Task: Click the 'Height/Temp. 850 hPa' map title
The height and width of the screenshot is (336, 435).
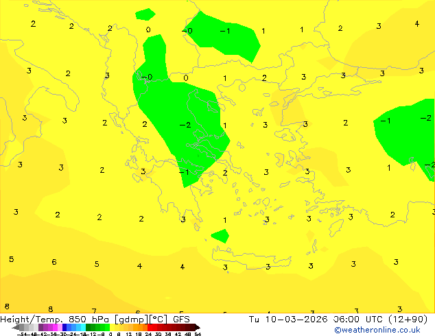Action: [56, 320]
